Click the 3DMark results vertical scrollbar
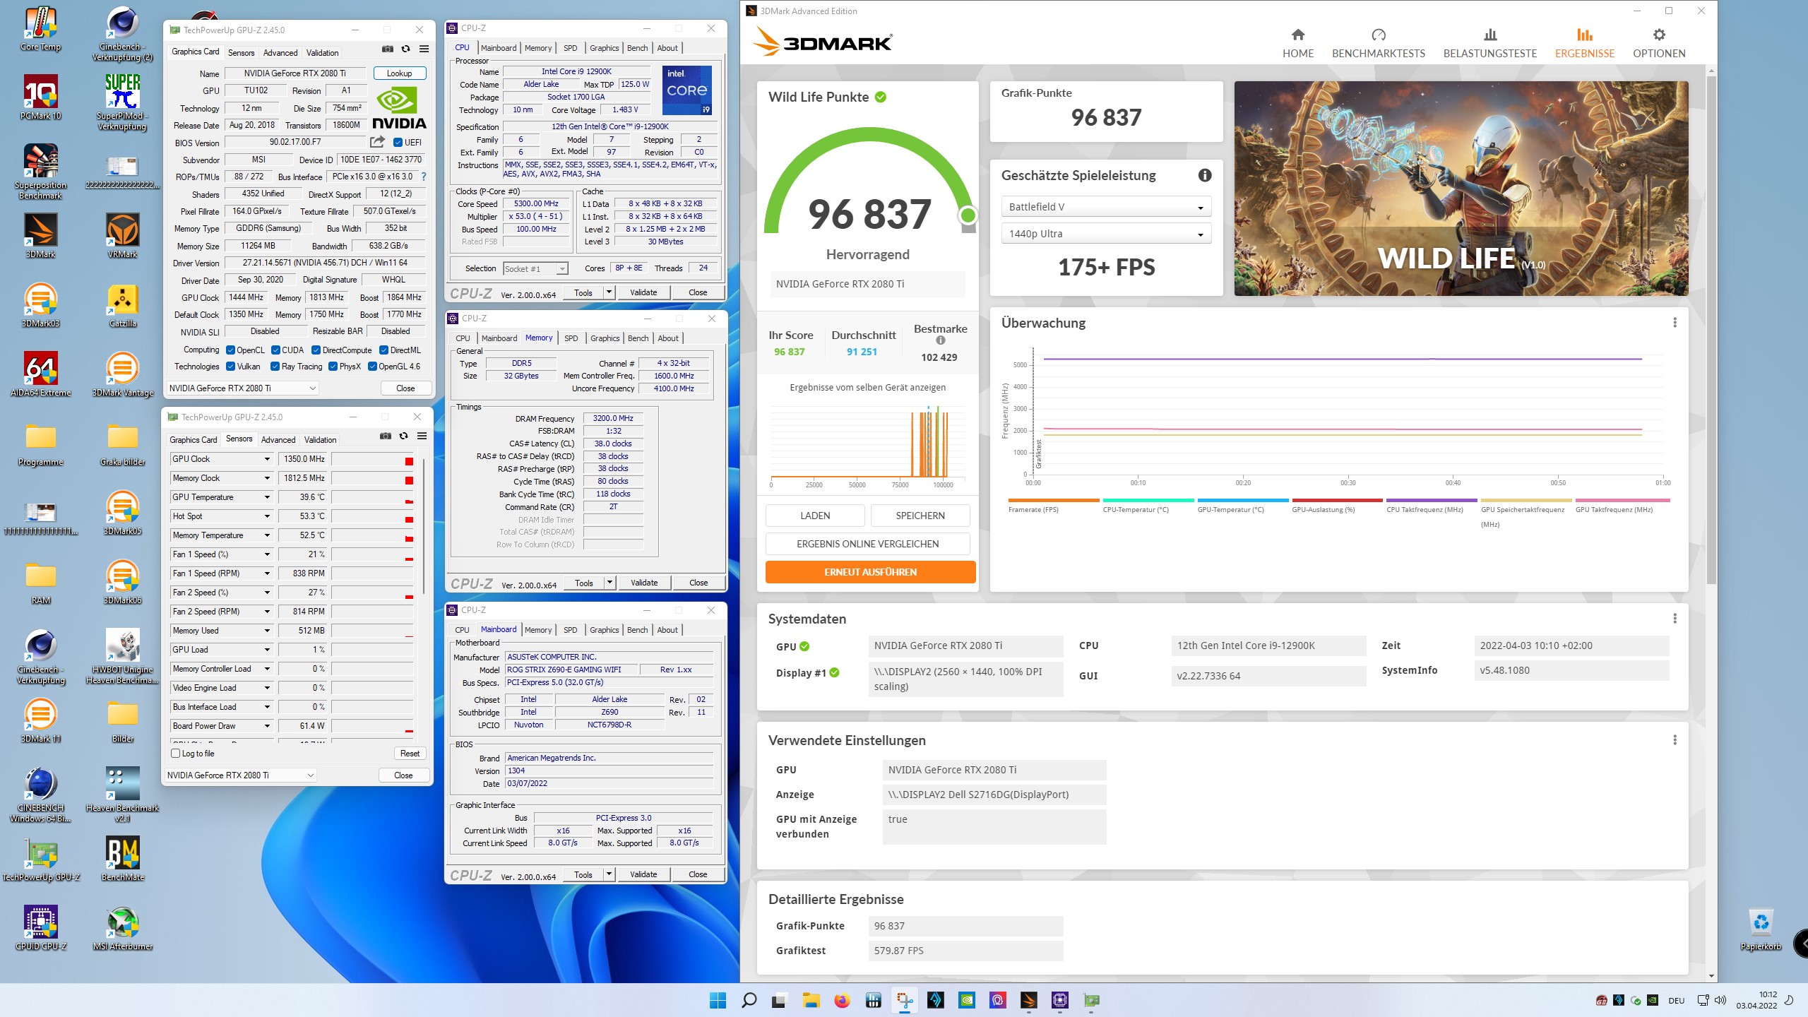The width and height of the screenshot is (1808, 1017). 1711,331
